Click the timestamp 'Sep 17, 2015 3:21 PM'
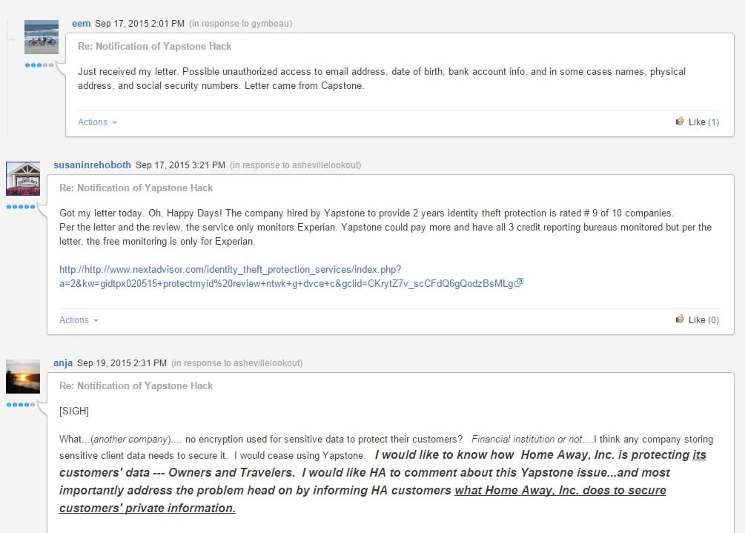This screenshot has height=533, width=745. tap(181, 165)
